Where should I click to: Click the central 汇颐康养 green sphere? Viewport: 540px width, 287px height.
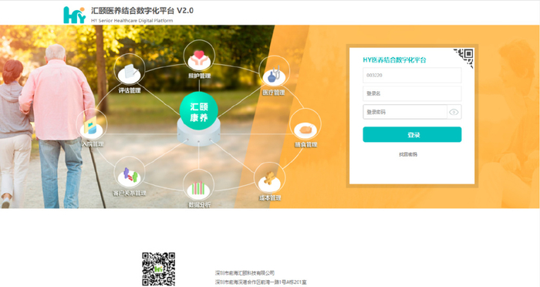click(199, 111)
